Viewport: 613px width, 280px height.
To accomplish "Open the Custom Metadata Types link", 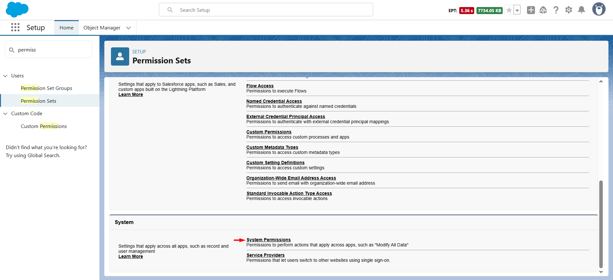I will point(272,147).
